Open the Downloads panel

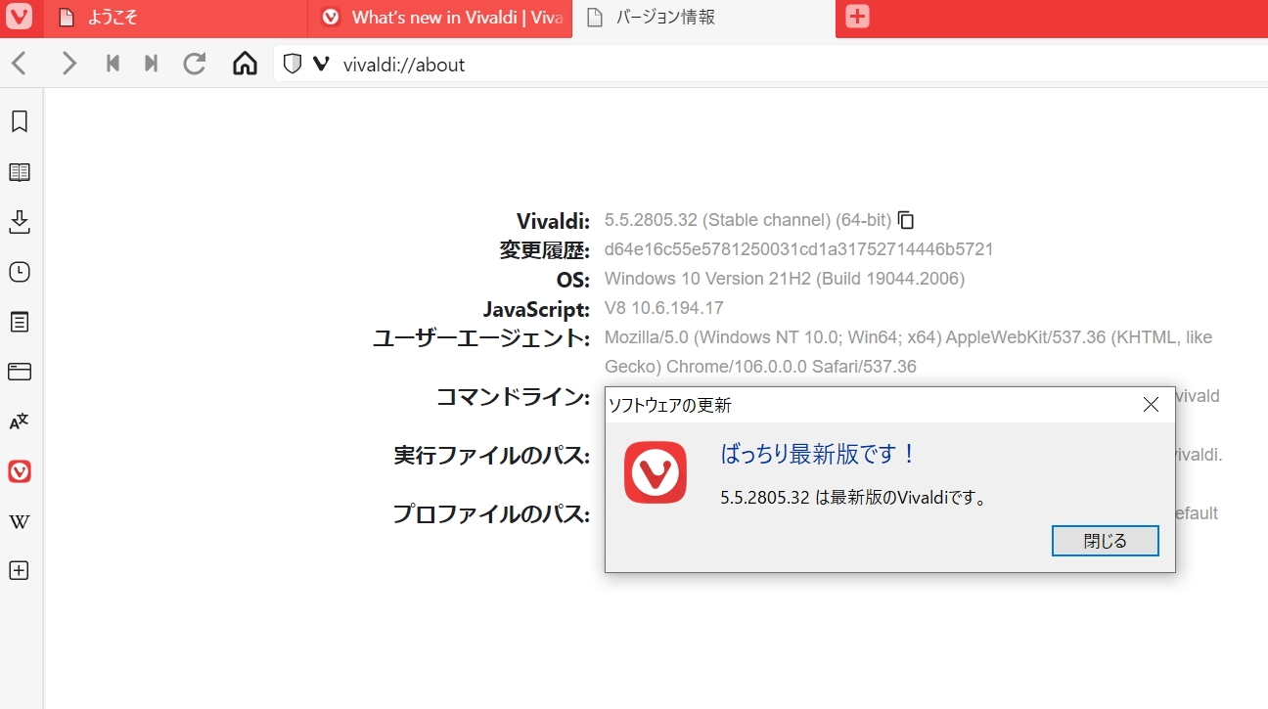pos(20,222)
